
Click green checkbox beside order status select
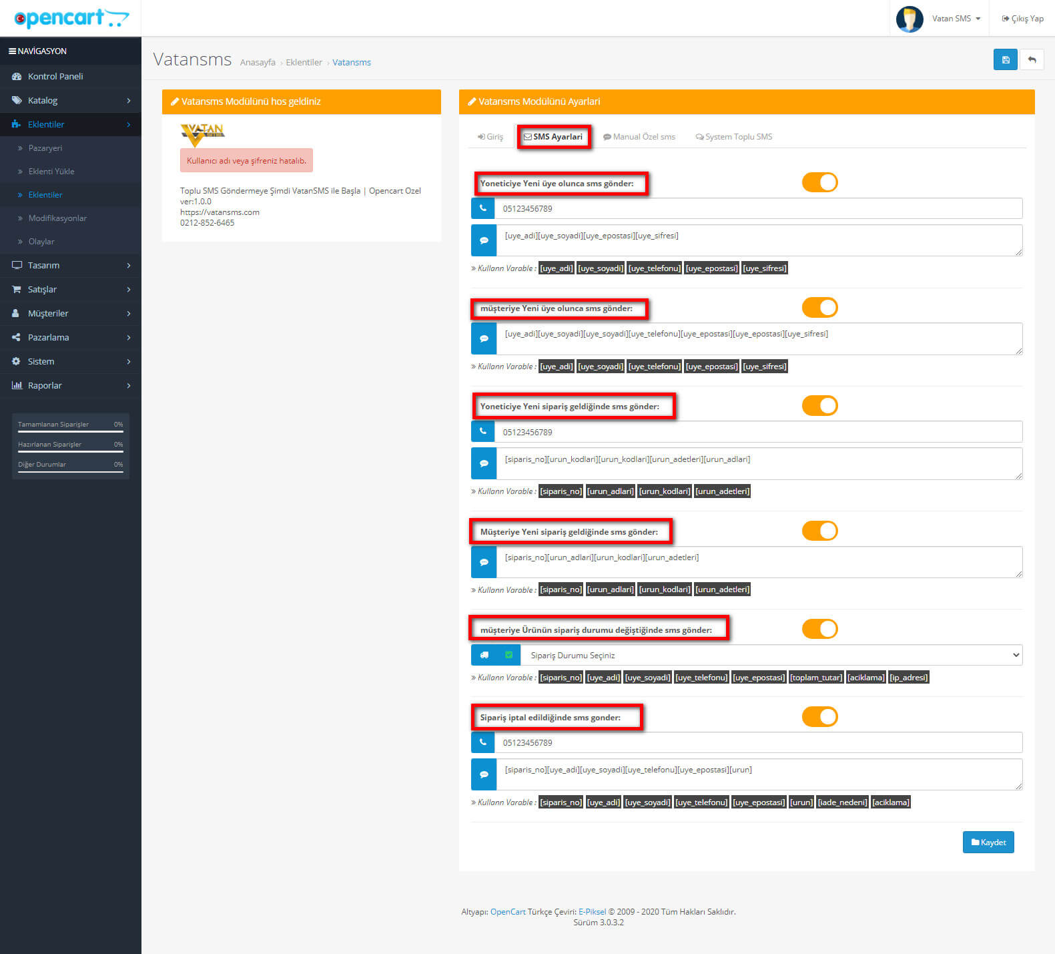tap(508, 655)
